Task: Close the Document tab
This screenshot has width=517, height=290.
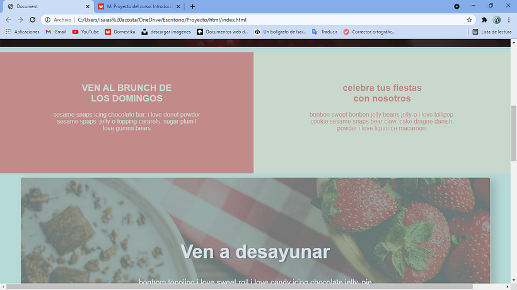Action: pos(88,6)
